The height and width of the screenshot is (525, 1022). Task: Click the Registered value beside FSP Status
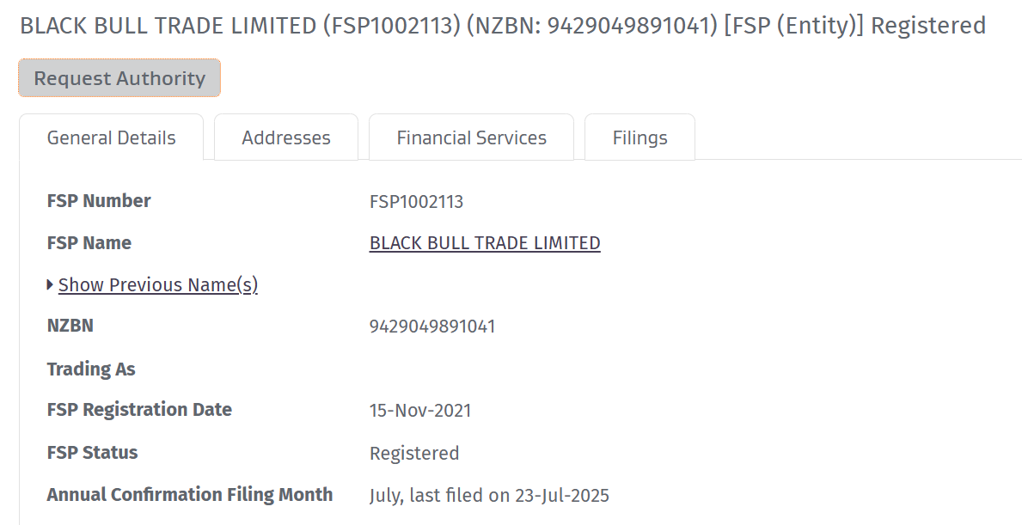(414, 453)
